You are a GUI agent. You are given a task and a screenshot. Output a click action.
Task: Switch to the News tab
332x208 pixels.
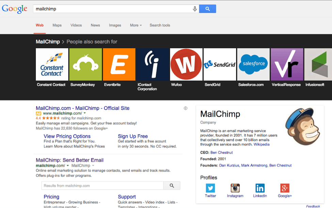point(95,25)
